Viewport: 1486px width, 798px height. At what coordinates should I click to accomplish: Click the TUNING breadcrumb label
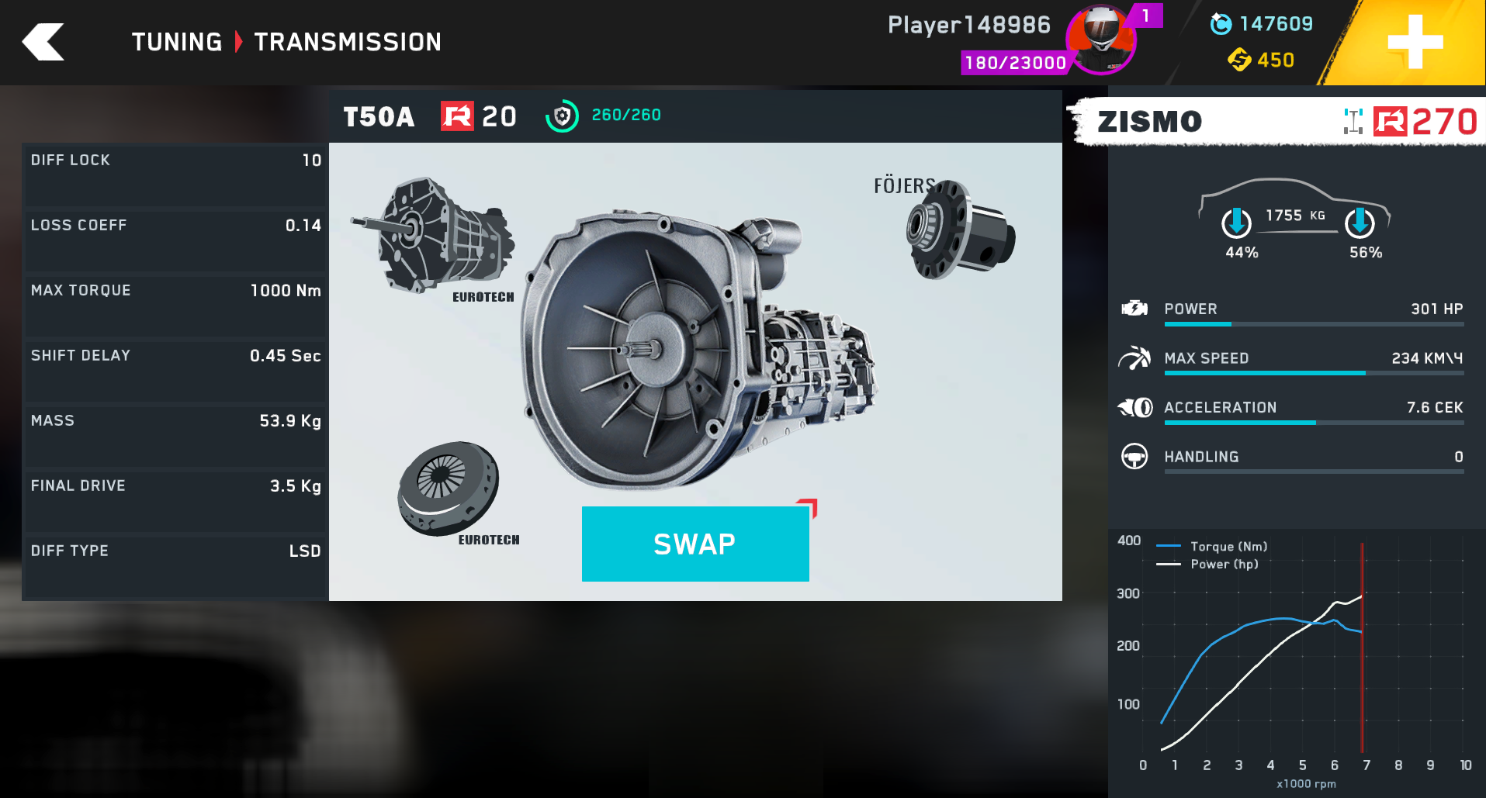click(x=177, y=42)
